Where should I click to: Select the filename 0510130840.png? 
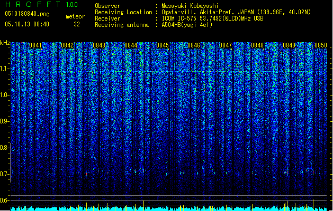coord(27,14)
